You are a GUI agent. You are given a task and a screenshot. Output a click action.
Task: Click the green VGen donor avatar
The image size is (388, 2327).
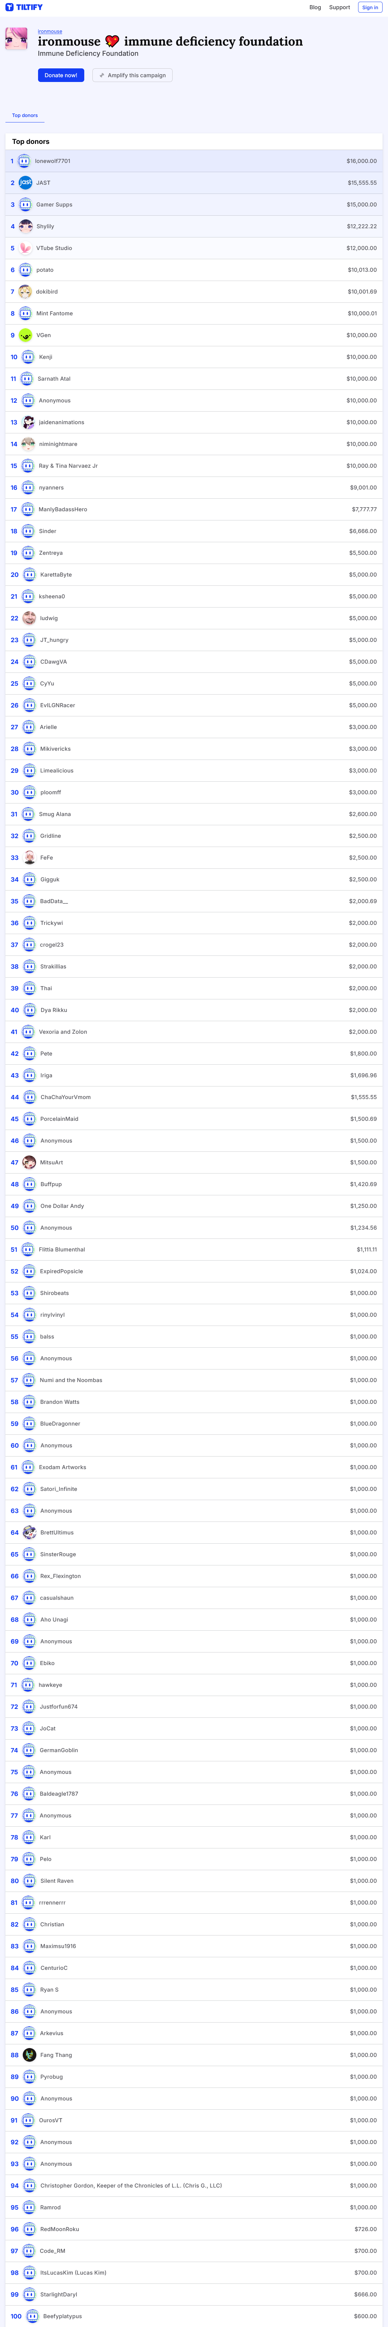pyautogui.click(x=25, y=335)
